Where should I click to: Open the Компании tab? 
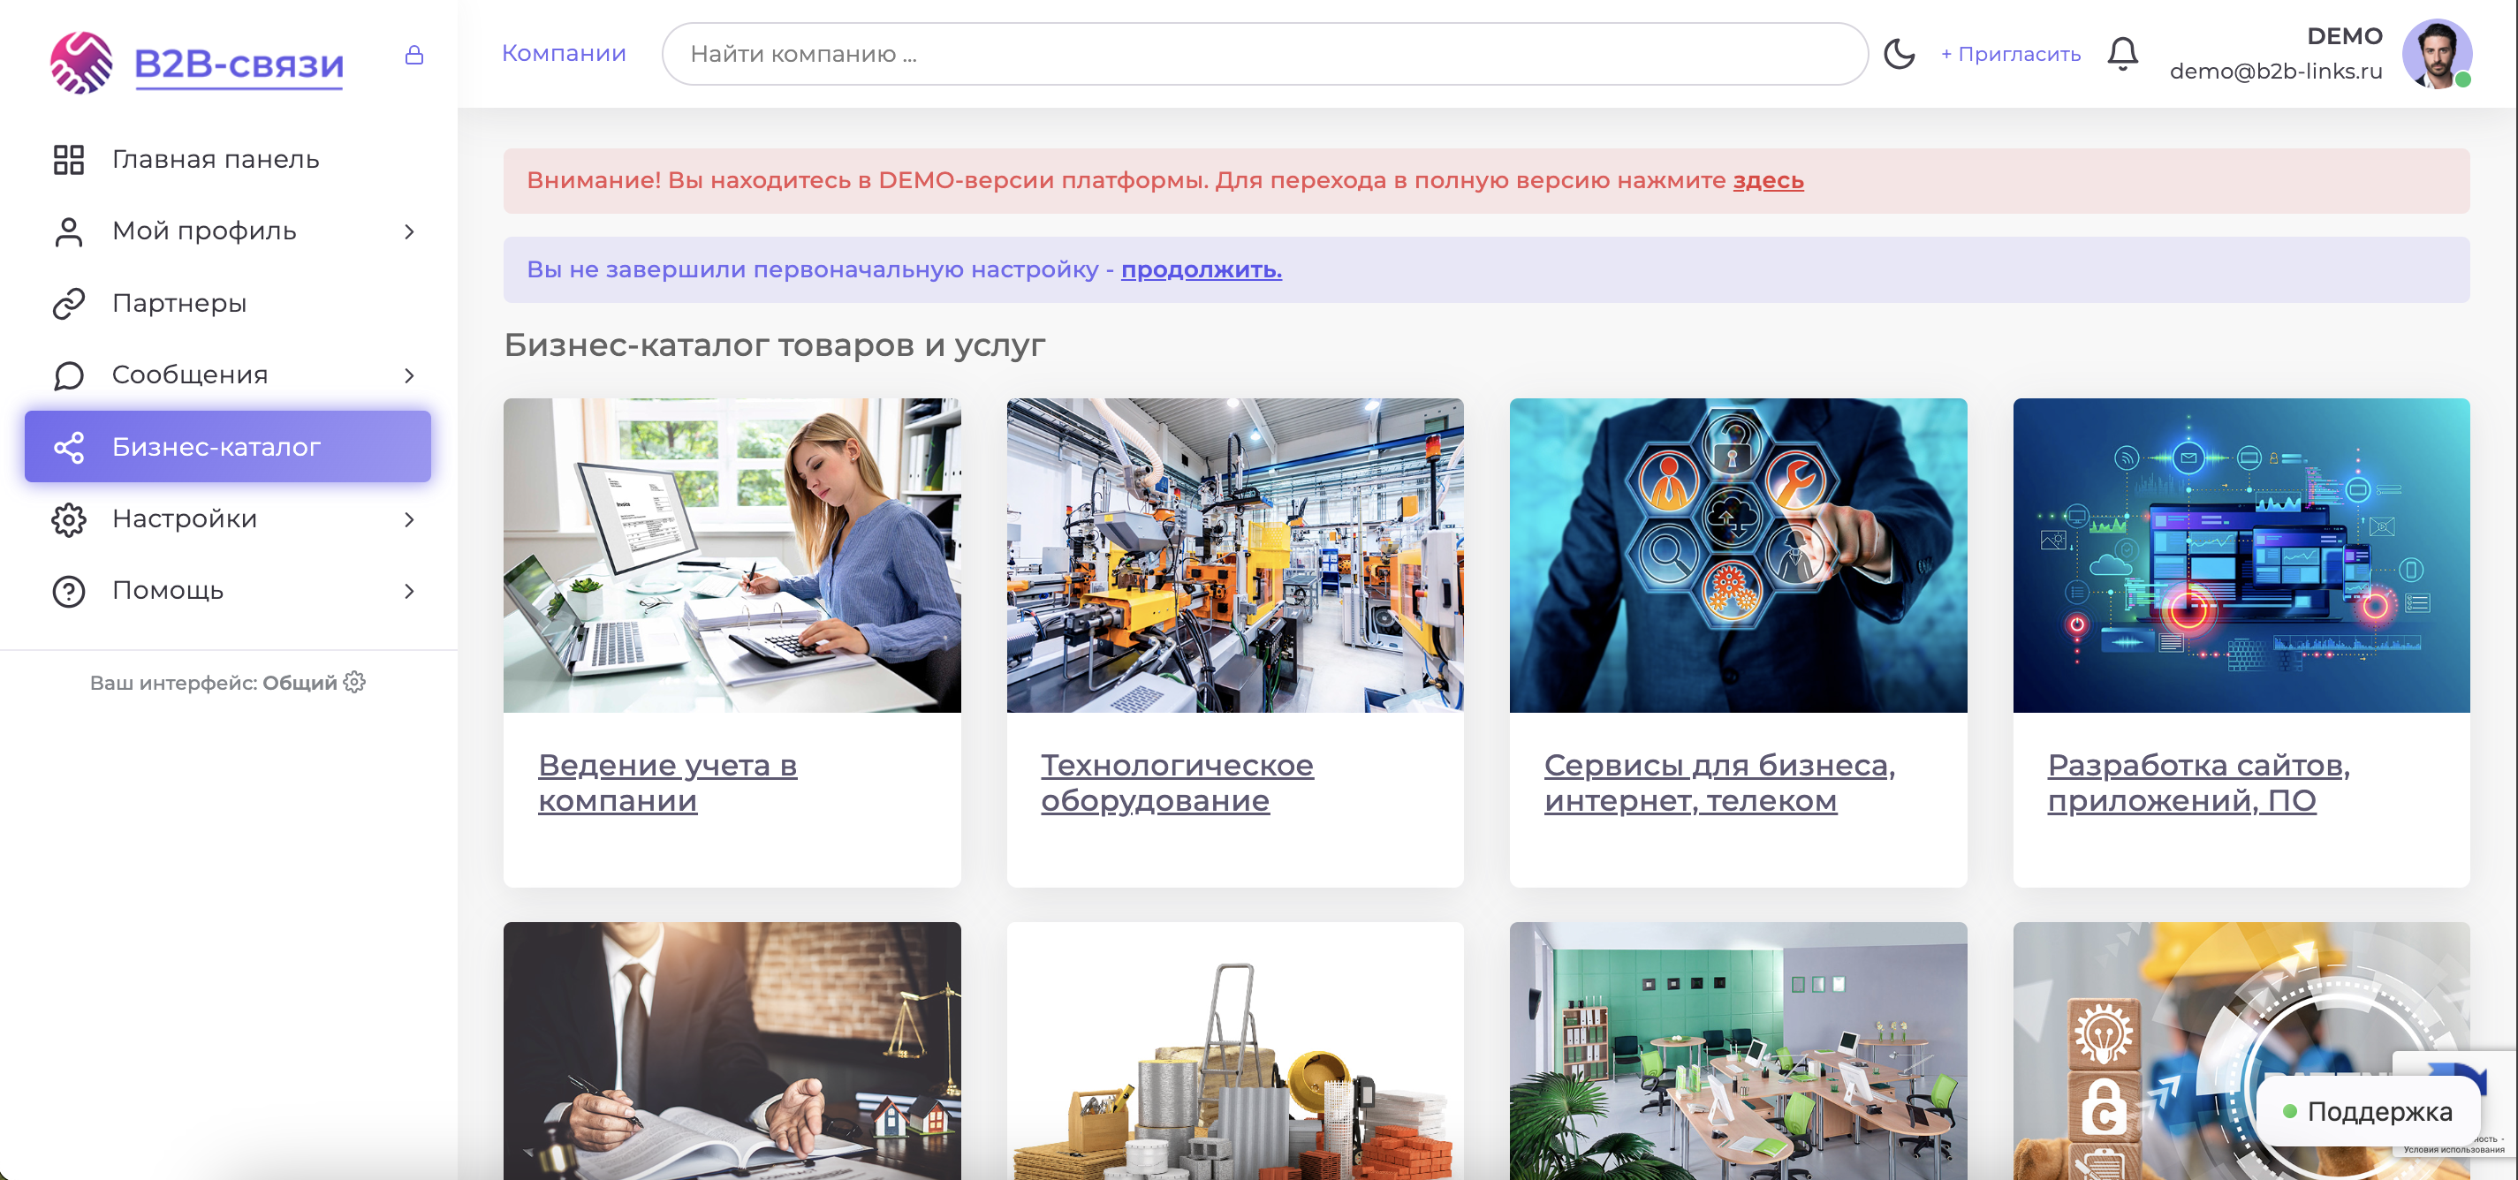(x=563, y=54)
